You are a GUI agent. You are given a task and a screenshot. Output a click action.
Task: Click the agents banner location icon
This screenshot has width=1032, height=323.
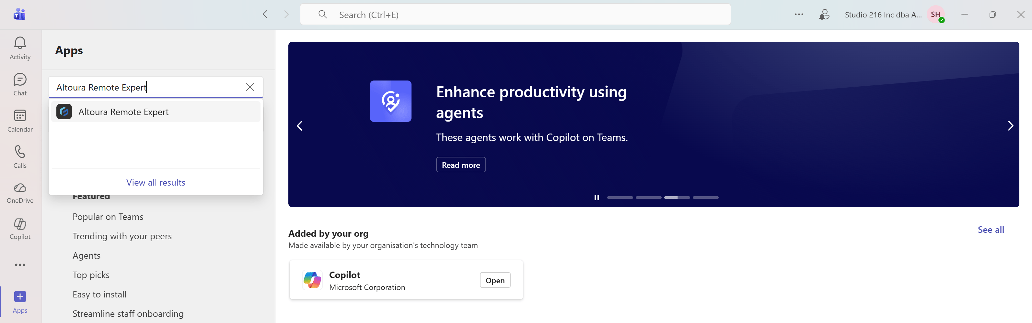coord(391,101)
